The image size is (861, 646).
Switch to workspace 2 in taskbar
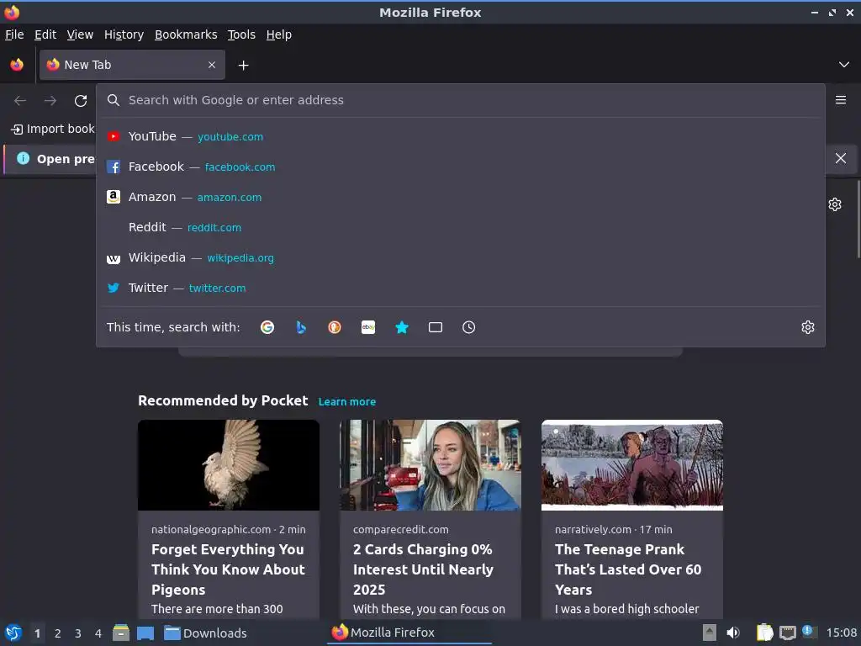coord(58,633)
